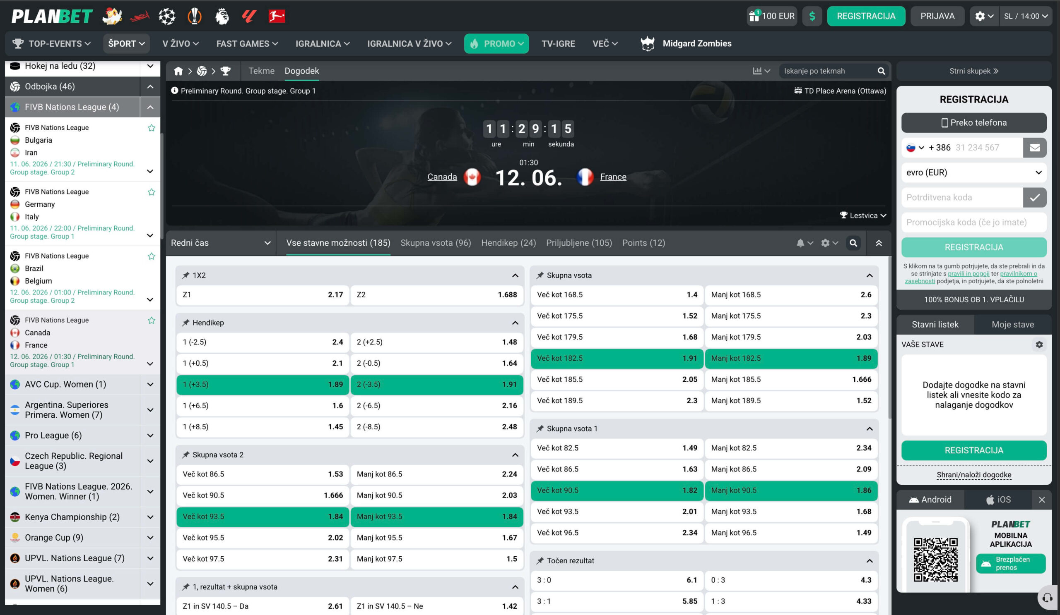This screenshot has width=1060, height=615.
Task: Pin the 1X2 market
Action: pyautogui.click(x=185, y=275)
